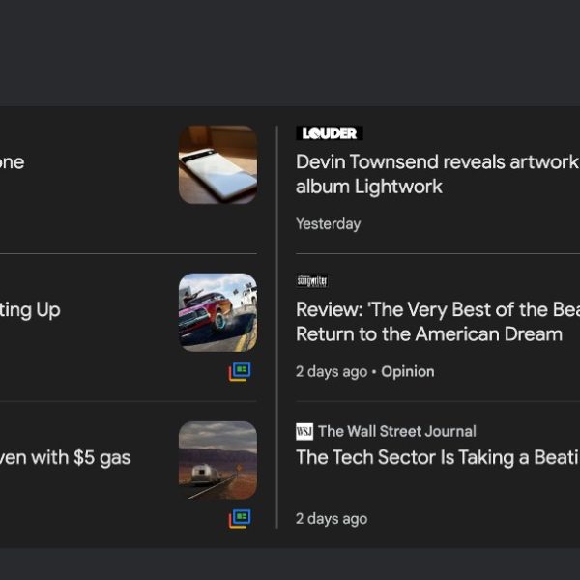Open the headline ending 'one' beside phone image

13,162
